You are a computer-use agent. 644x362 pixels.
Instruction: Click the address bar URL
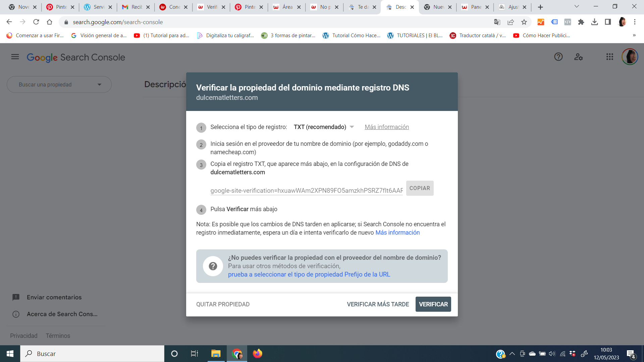[x=118, y=22]
